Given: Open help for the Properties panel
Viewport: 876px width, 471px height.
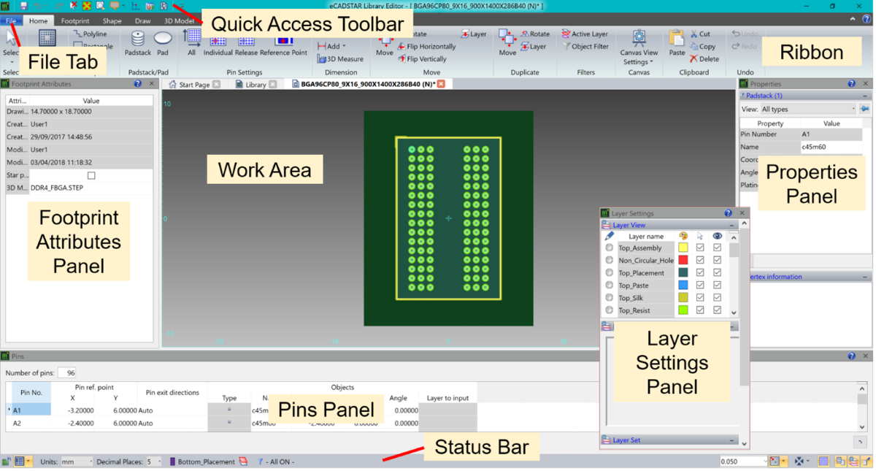Looking at the screenshot, I should 851,84.
